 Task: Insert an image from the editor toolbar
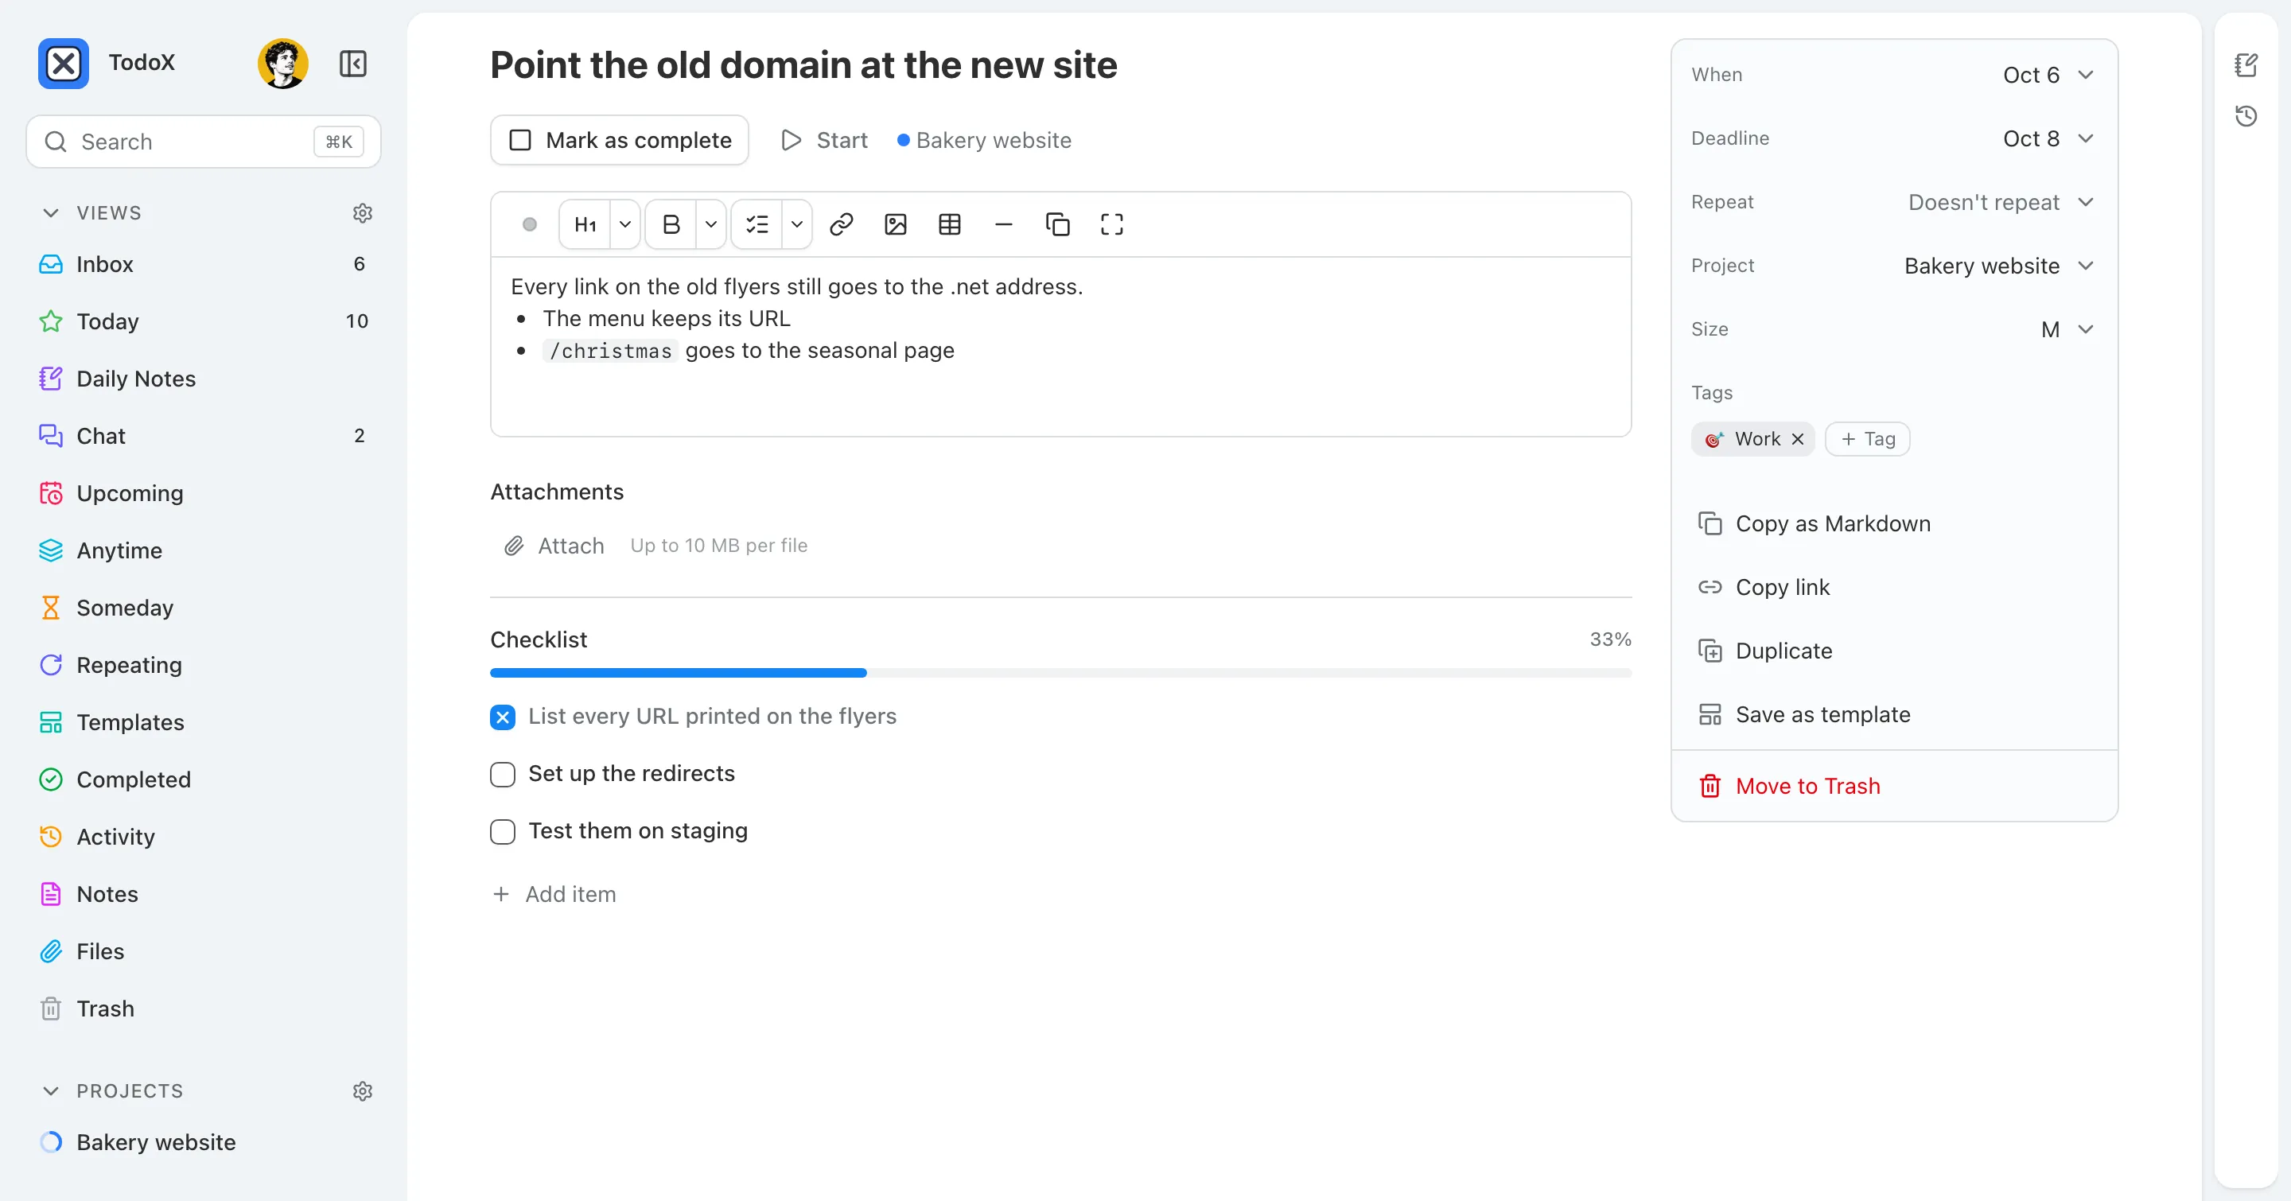point(896,224)
